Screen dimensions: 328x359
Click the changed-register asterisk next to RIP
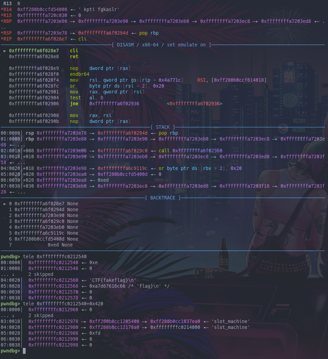(x=2, y=39)
